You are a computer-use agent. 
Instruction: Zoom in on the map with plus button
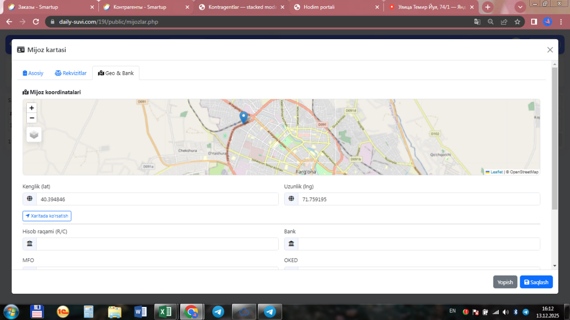click(x=32, y=108)
